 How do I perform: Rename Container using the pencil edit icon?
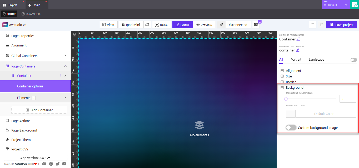(298, 39)
